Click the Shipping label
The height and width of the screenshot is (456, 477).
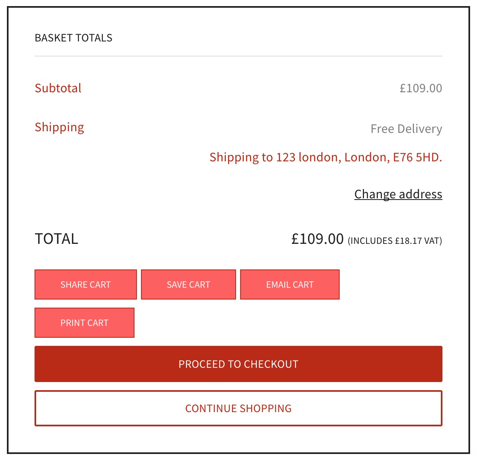click(x=59, y=127)
